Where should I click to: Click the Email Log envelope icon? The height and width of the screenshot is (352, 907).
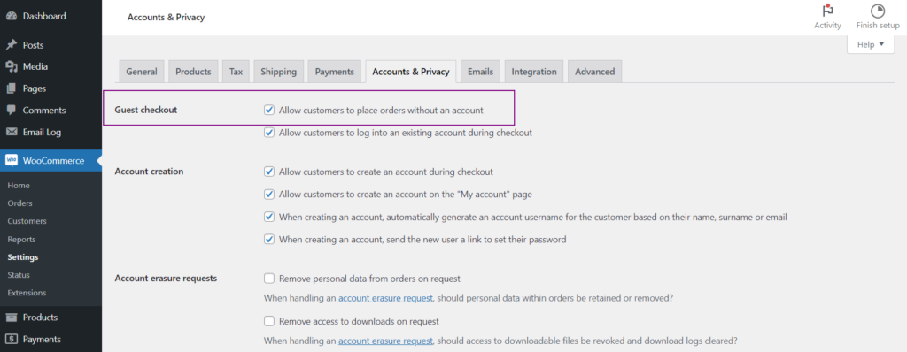coord(12,133)
